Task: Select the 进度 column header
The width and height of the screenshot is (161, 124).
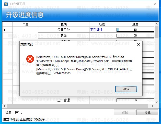Action: (x=135, y=24)
